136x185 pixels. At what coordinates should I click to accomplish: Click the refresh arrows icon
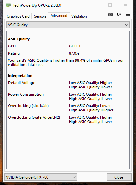(x=119, y=14)
